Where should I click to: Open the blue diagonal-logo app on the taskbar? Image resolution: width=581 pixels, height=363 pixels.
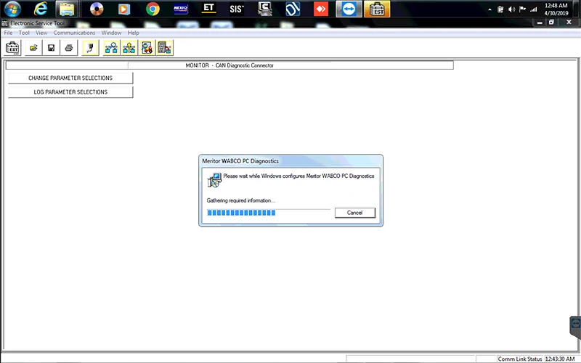point(293,9)
